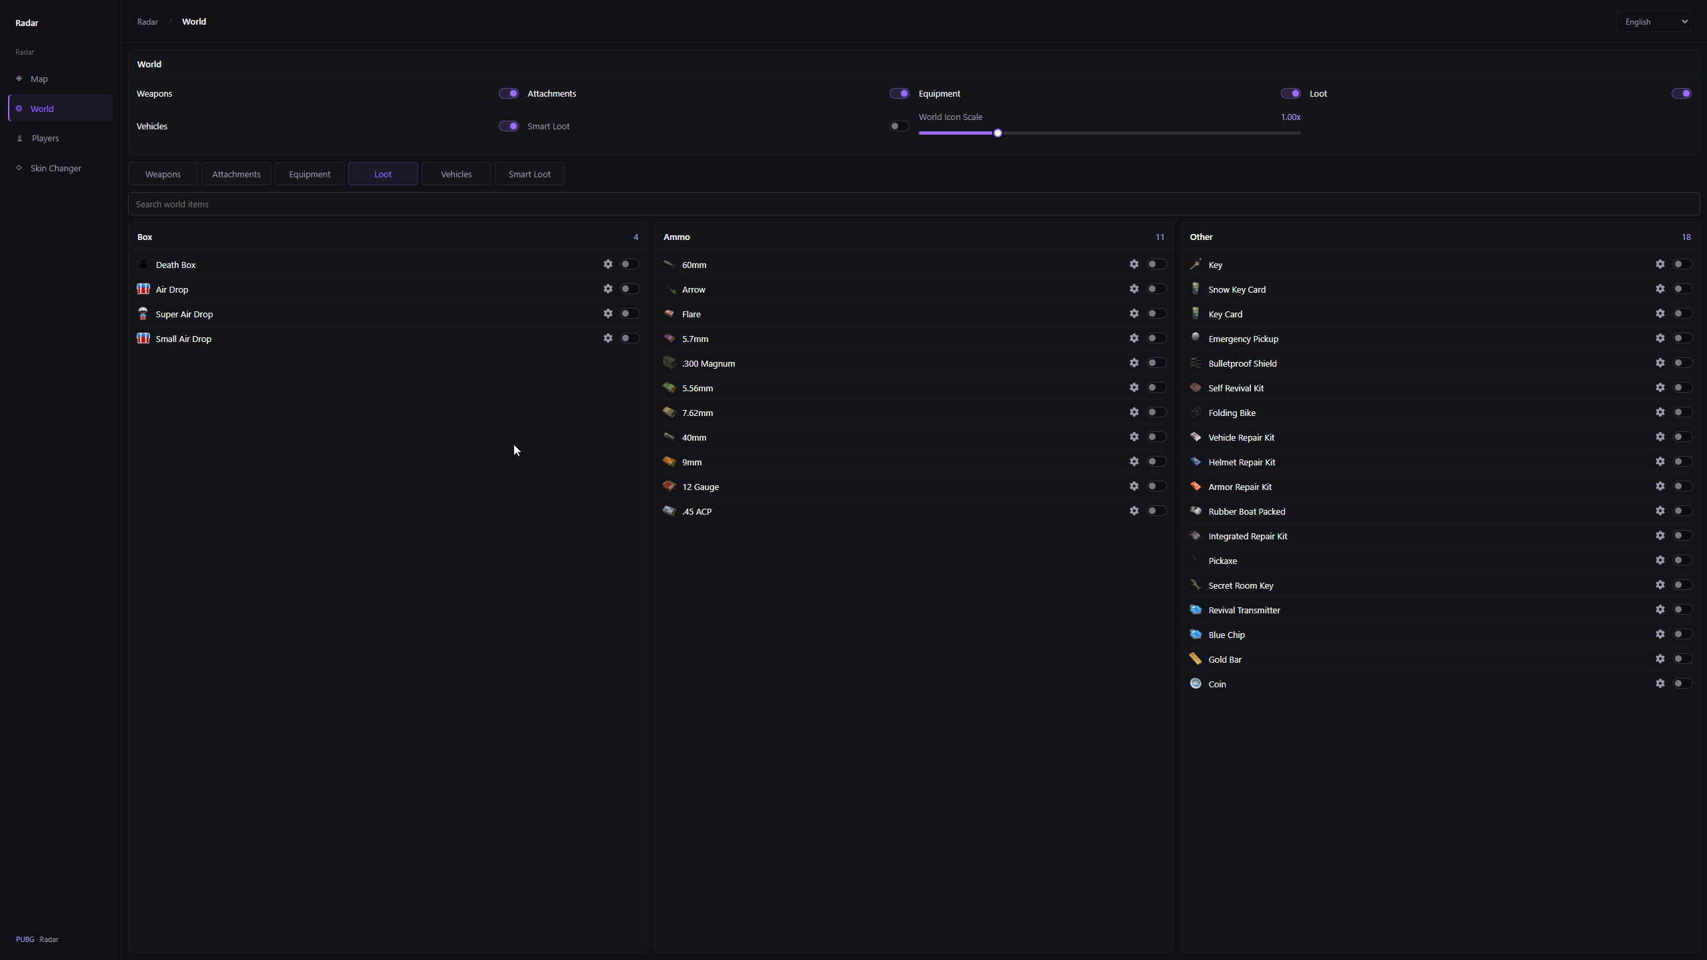This screenshot has width=1707, height=960.
Task: Click the Revival Transmitter icon
Action: tap(1195, 609)
